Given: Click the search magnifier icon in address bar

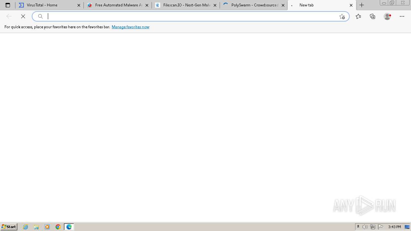Looking at the screenshot, I should pyautogui.click(x=40, y=16).
